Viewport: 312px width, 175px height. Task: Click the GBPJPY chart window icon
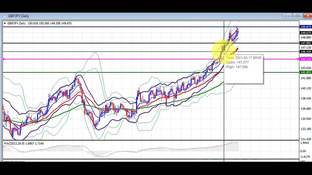coord(4,16)
